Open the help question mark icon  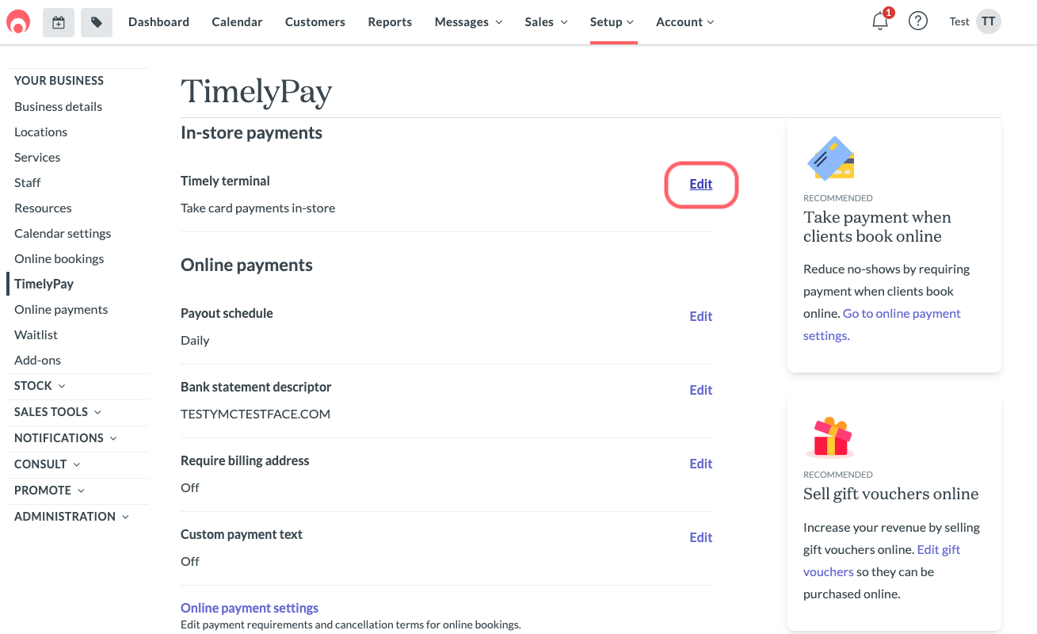[x=918, y=21]
